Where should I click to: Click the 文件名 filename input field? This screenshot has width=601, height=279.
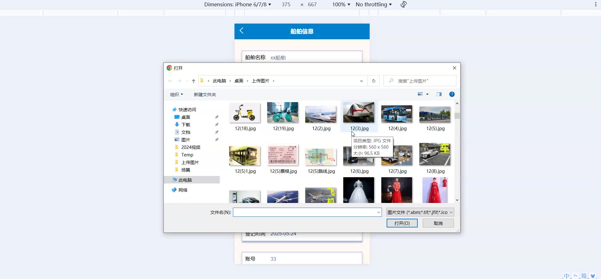click(x=304, y=212)
